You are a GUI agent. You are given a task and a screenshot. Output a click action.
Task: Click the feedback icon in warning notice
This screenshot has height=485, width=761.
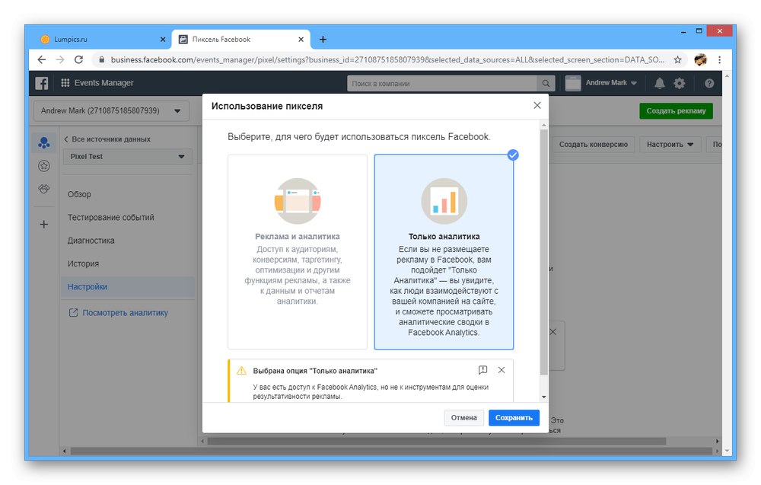[482, 370]
